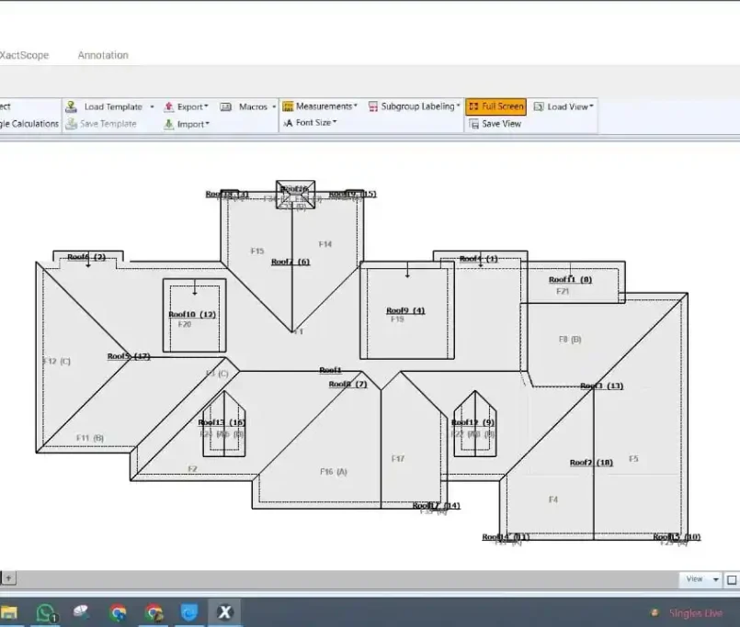Click the Macros icon
740x627 pixels.
click(226, 106)
